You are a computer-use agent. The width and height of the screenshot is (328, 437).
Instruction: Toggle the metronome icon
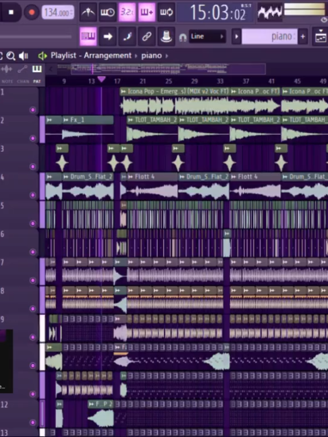[x=88, y=12]
